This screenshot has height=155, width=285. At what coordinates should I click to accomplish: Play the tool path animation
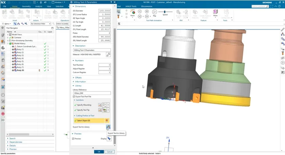[x=154, y=12]
